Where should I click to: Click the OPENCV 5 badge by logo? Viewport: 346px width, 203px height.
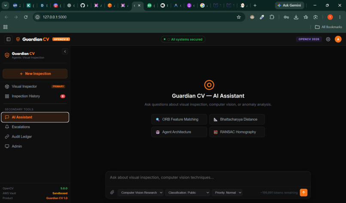pyautogui.click(x=61, y=39)
